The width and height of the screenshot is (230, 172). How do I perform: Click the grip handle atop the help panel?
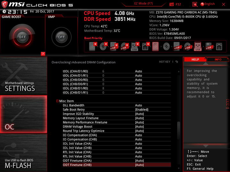[x=206, y=64]
